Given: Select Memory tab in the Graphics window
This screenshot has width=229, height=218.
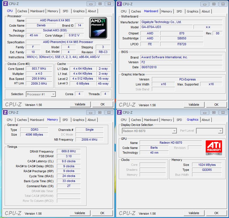Looking at the screenshot, I should [x=167, y=120].
